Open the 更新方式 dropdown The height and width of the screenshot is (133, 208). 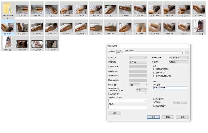coord(179,58)
